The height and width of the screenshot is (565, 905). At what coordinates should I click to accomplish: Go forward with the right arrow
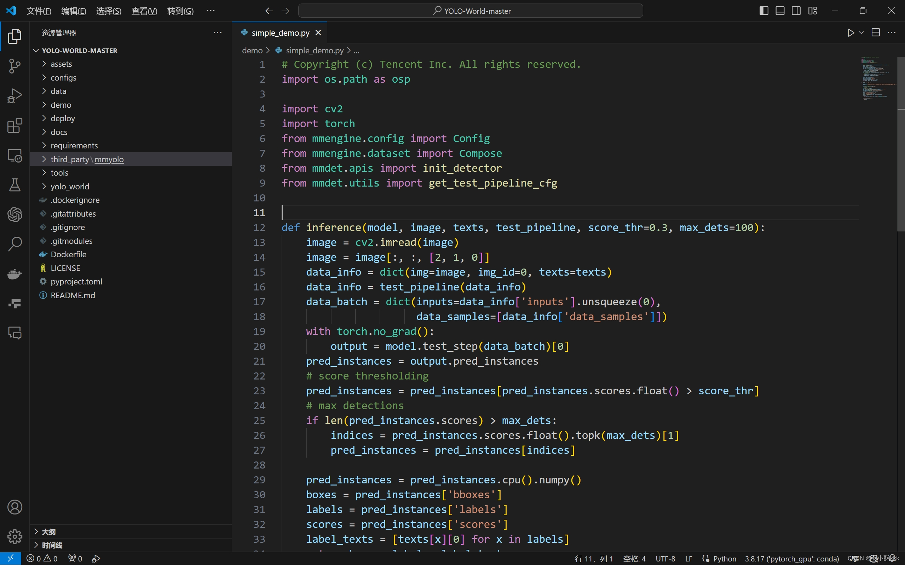point(286,11)
